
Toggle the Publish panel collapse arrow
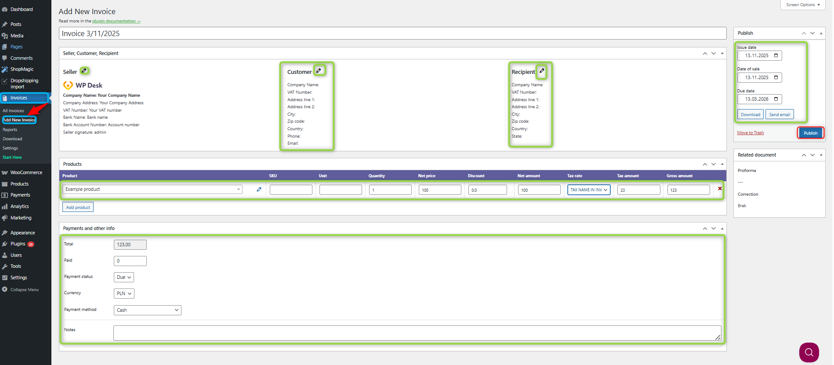coord(821,33)
